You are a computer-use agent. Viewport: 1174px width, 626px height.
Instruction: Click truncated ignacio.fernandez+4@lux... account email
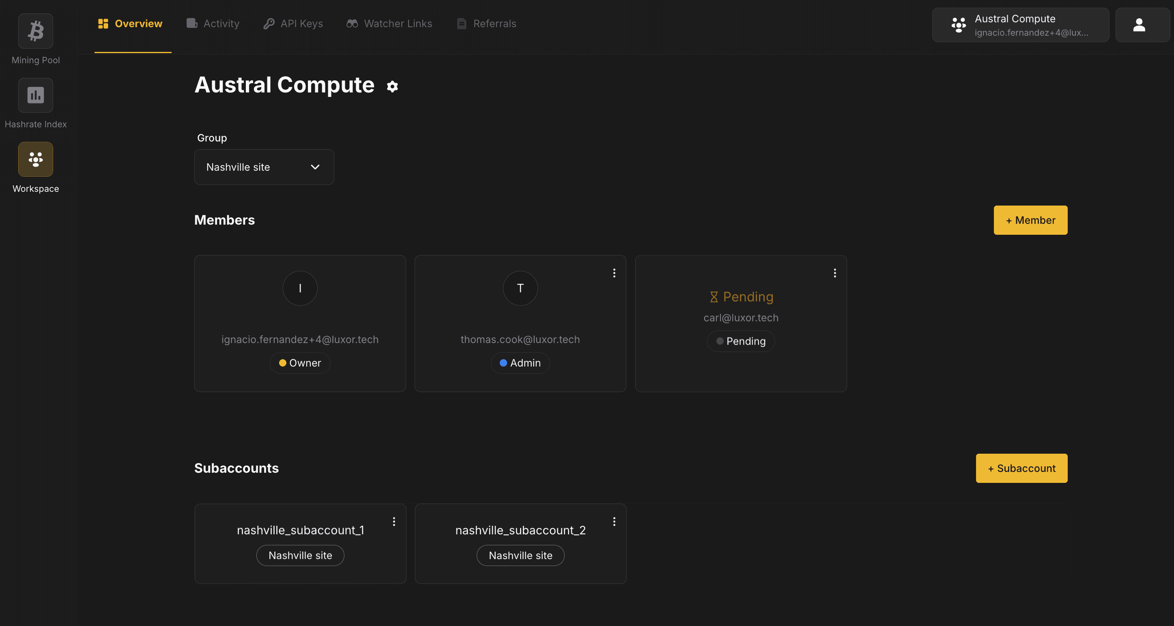tap(1031, 33)
